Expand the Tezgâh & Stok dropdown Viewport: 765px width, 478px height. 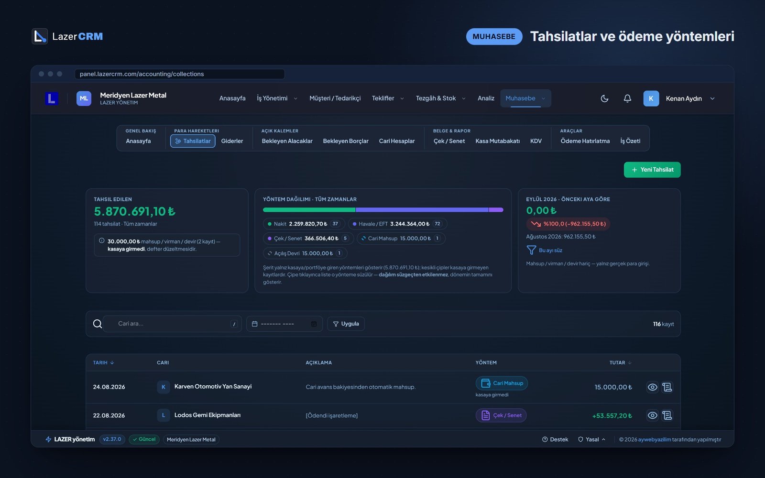(440, 98)
